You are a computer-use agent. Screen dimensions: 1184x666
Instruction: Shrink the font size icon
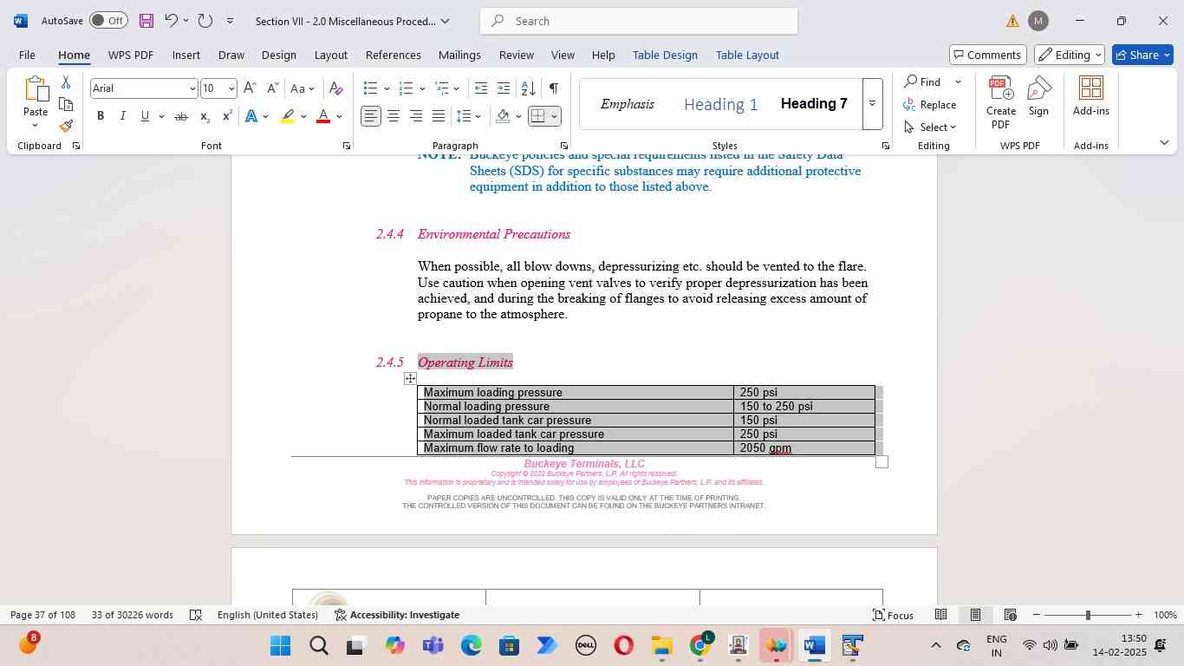click(x=272, y=88)
